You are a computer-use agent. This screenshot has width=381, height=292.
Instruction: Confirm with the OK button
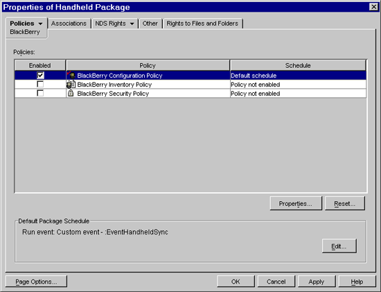click(236, 282)
